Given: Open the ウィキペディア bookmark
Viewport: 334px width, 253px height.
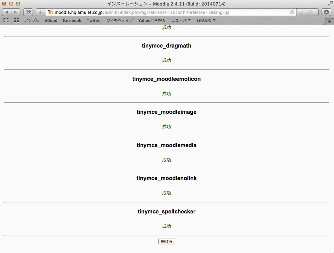Looking at the screenshot, I should (x=120, y=20).
